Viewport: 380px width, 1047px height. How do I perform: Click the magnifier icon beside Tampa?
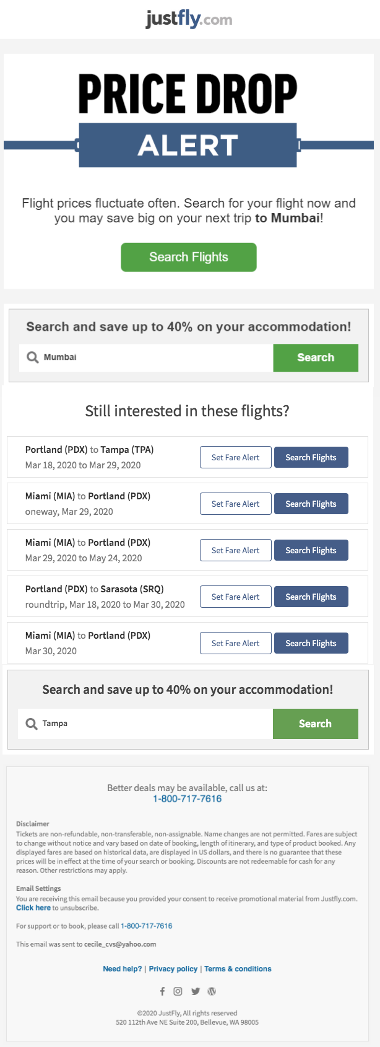click(32, 724)
